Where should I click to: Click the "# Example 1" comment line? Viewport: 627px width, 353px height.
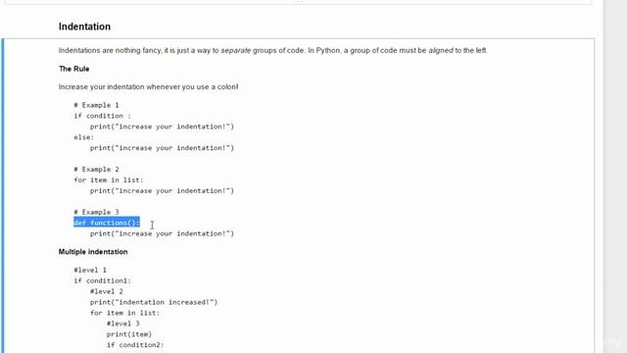[x=96, y=105]
